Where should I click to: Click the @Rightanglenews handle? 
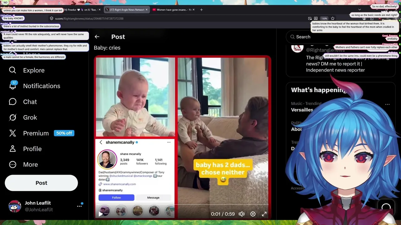[325, 50]
